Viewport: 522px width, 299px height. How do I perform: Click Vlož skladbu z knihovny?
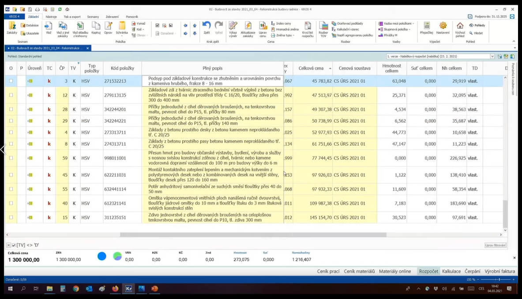[x=80, y=29]
